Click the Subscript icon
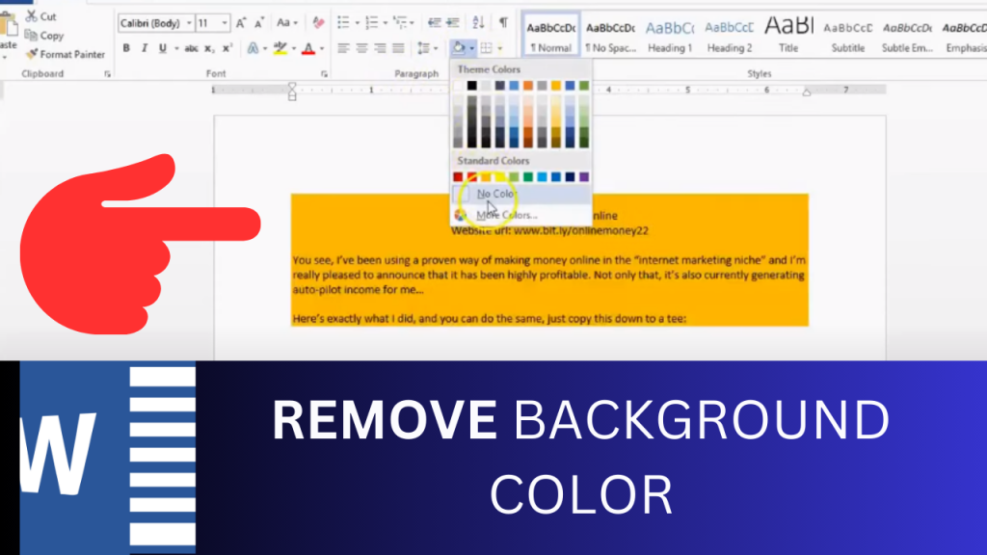 pos(208,47)
